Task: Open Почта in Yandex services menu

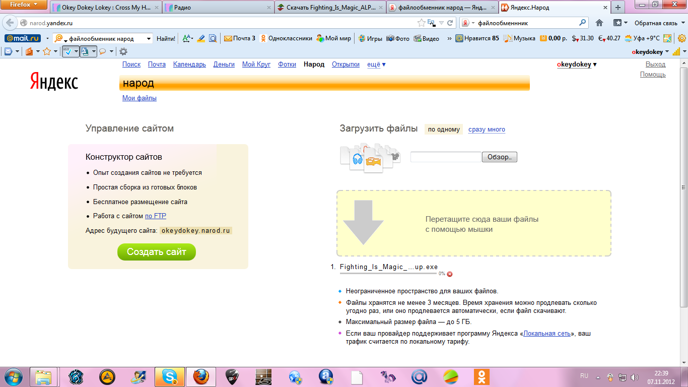Action: pyautogui.click(x=157, y=64)
